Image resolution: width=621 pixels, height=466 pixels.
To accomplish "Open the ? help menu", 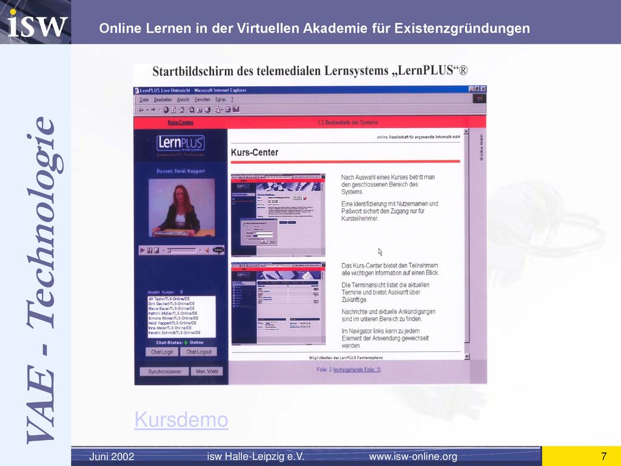I will (x=232, y=100).
